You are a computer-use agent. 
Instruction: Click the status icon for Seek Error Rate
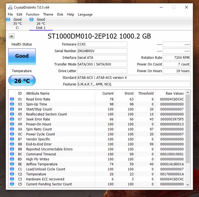(x=12, y=119)
